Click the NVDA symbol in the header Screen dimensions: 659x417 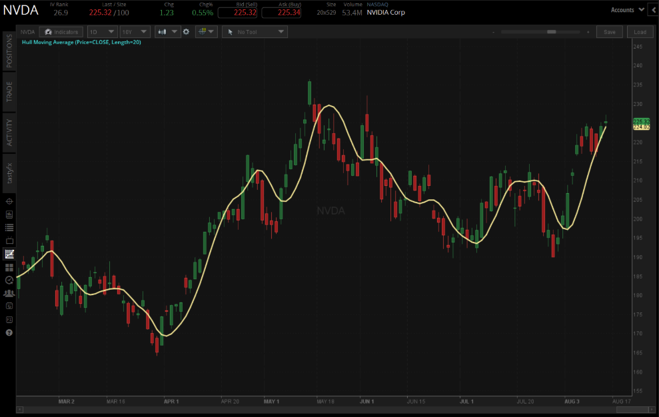[x=21, y=10]
